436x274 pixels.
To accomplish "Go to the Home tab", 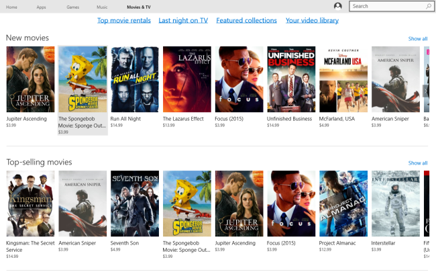I will coord(11,7).
